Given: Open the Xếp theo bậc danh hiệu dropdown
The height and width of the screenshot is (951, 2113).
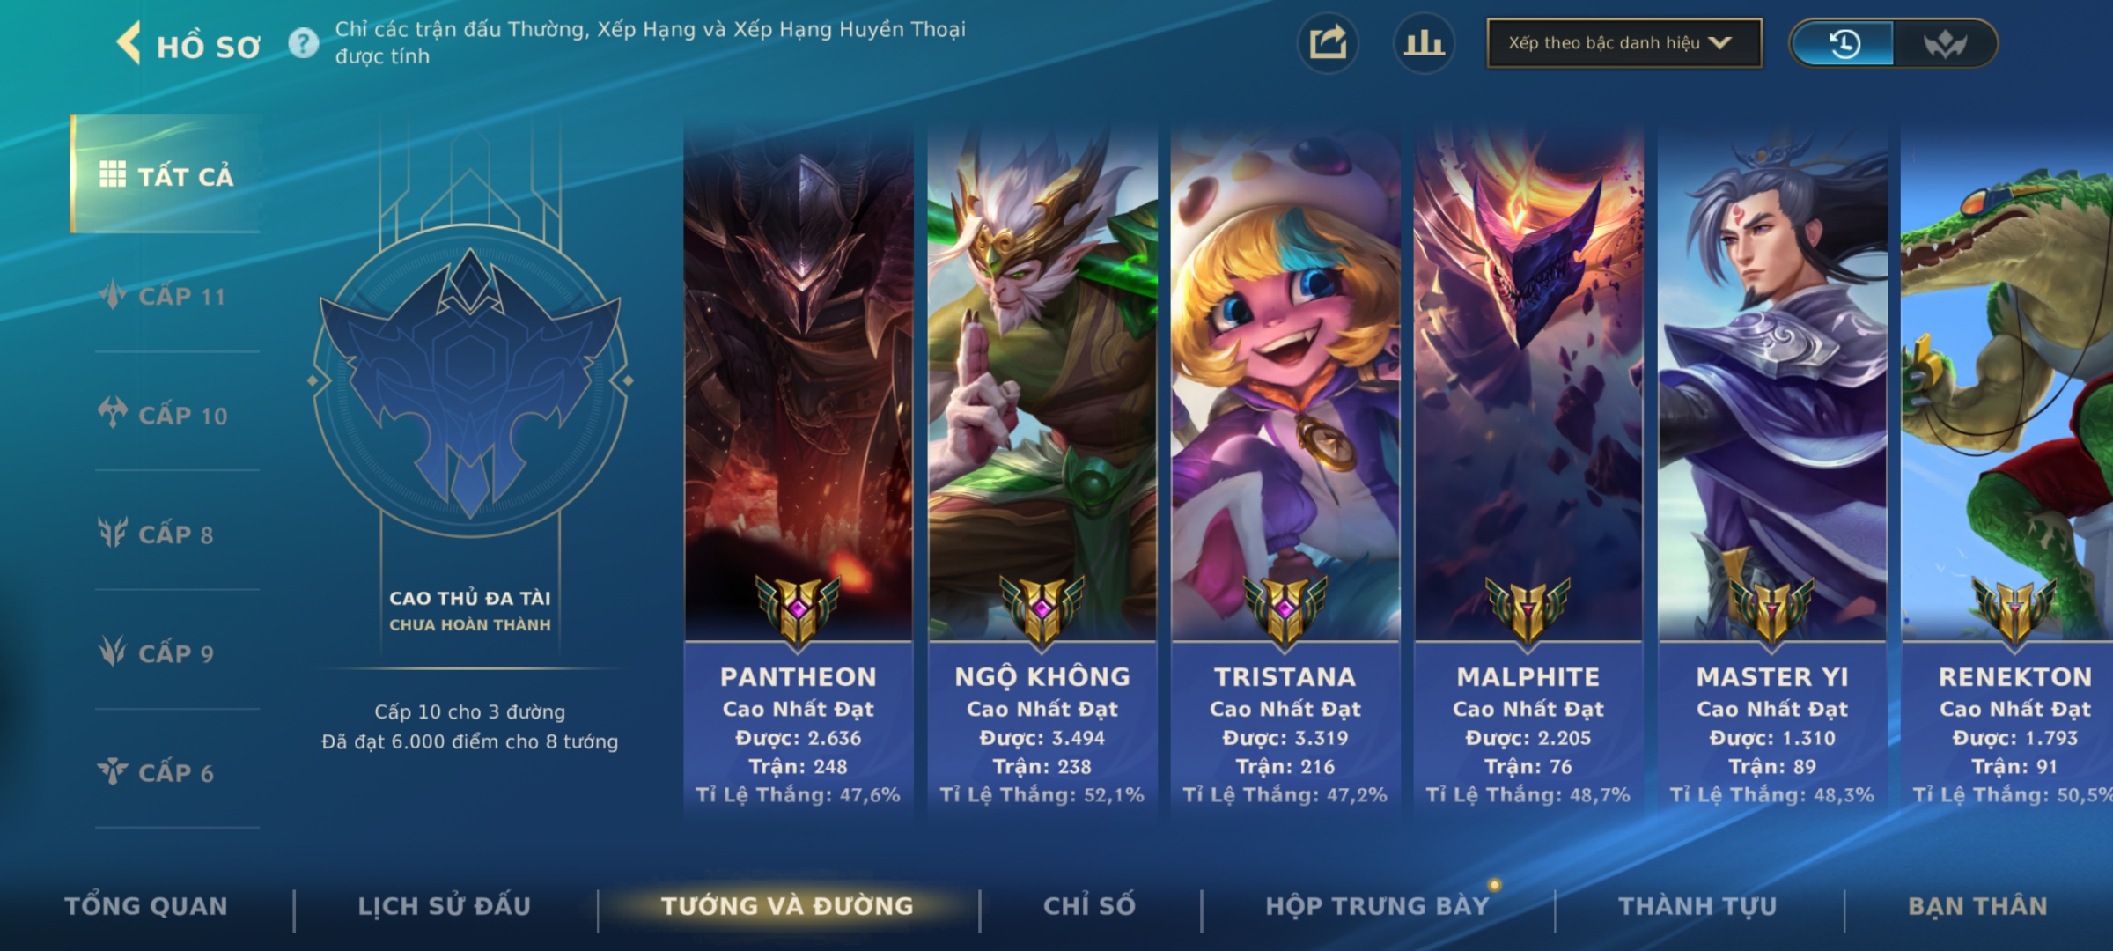Looking at the screenshot, I should 1624,43.
